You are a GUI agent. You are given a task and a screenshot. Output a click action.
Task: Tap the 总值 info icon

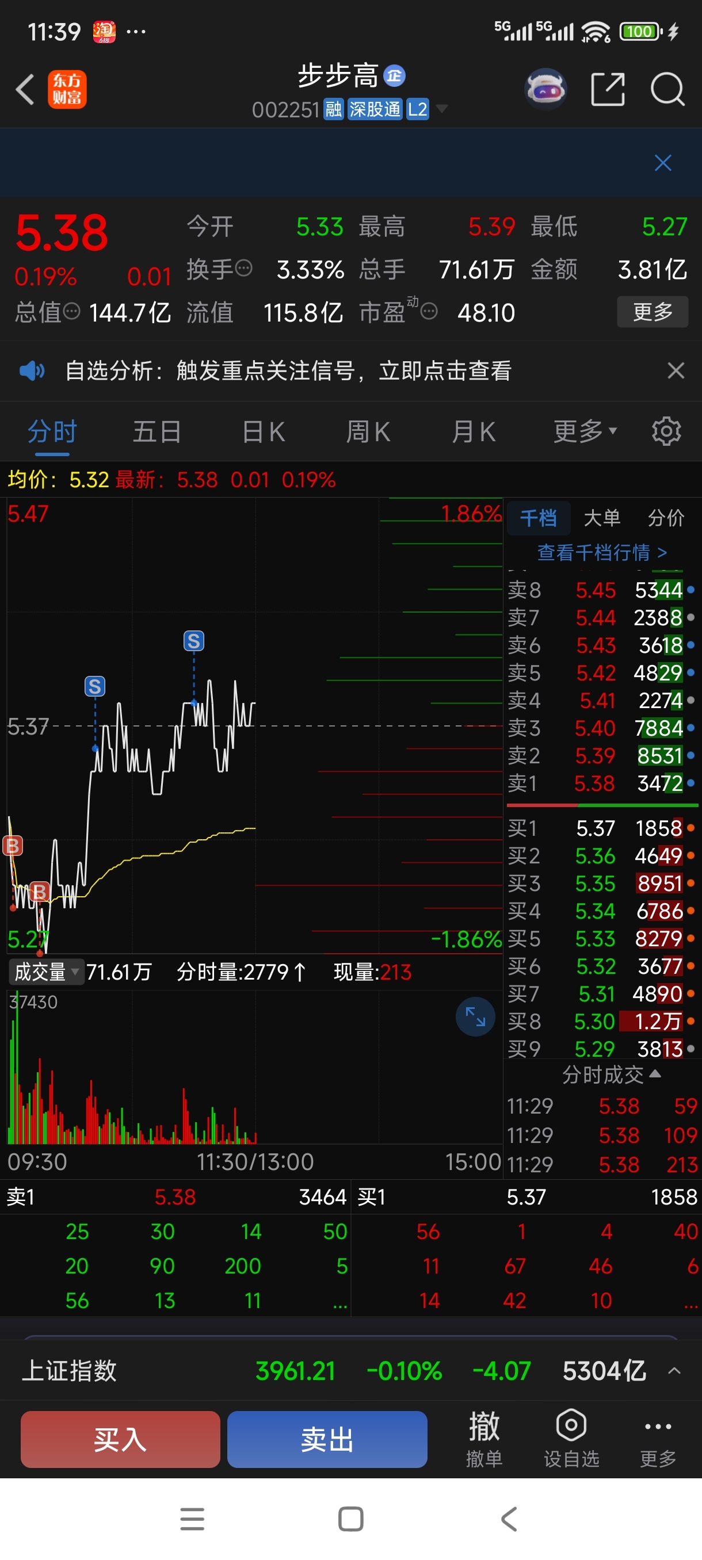pyautogui.click(x=71, y=312)
